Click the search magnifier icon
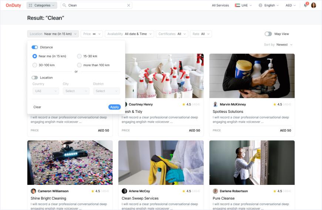Image resolution: width=322 pixels, height=210 pixels. pos(64,5)
